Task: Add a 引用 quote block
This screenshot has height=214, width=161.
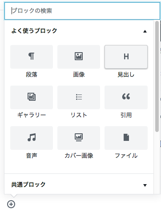Action: click(x=126, y=102)
